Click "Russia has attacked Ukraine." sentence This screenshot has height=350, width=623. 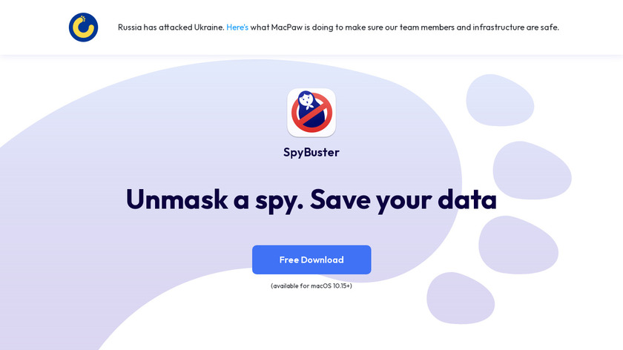pyautogui.click(x=171, y=27)
